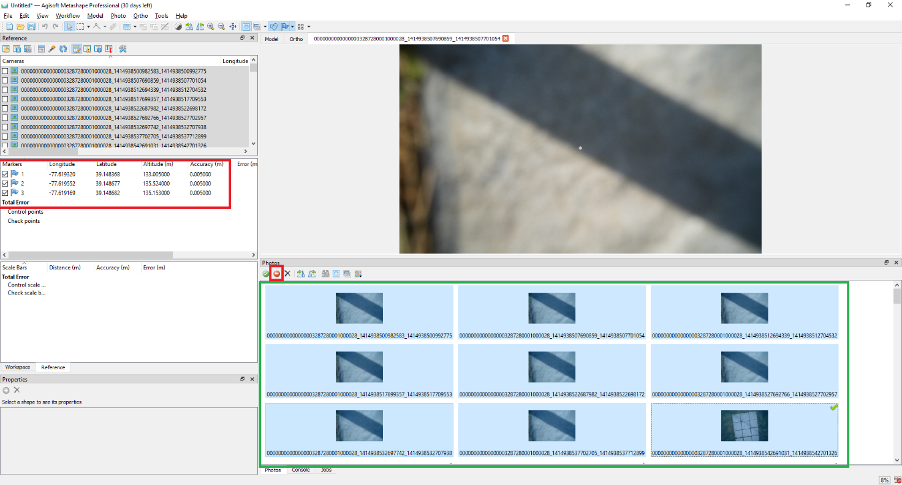This screenshot has height=485, width=902.
Task: Click the Undo icon on the toolbar
Action: point(44,26)
